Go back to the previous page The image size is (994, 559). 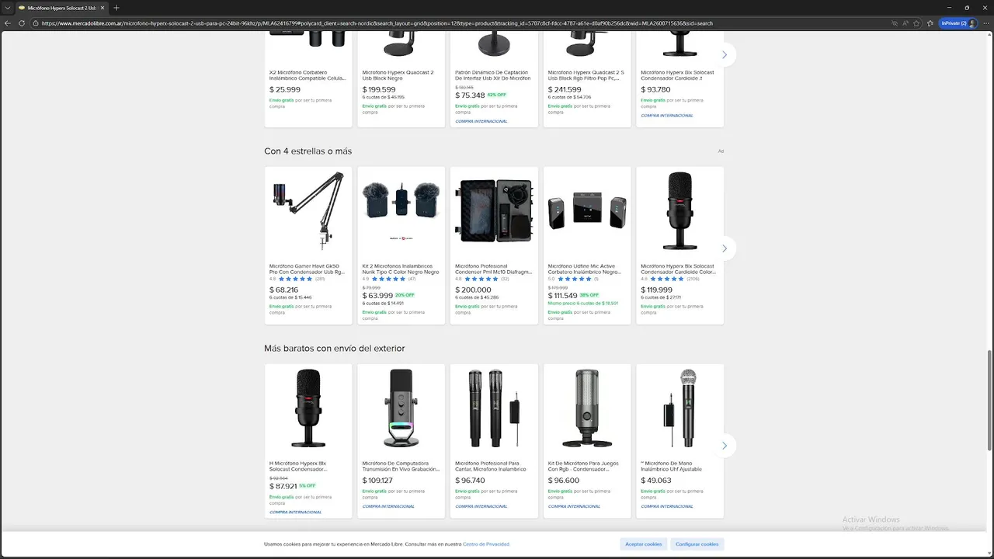8,23
